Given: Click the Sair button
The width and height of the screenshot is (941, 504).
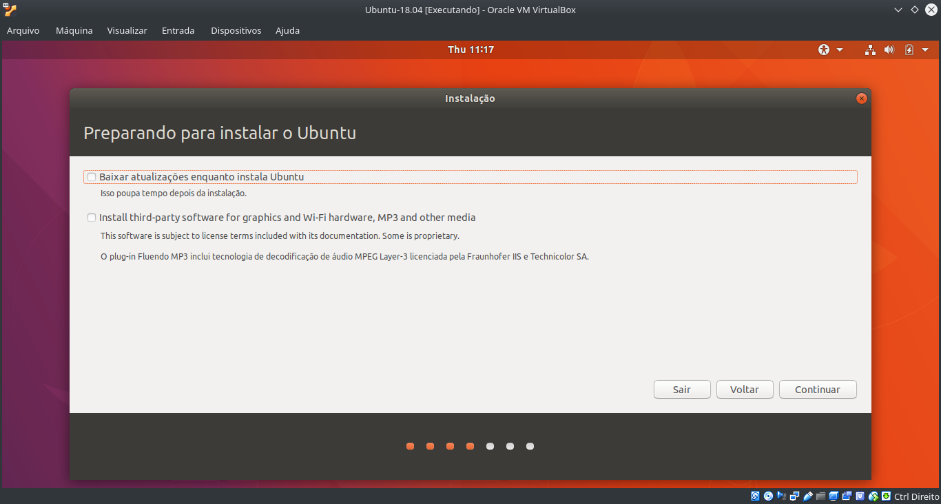Looking at the screenshot, I should click(682, 390).
